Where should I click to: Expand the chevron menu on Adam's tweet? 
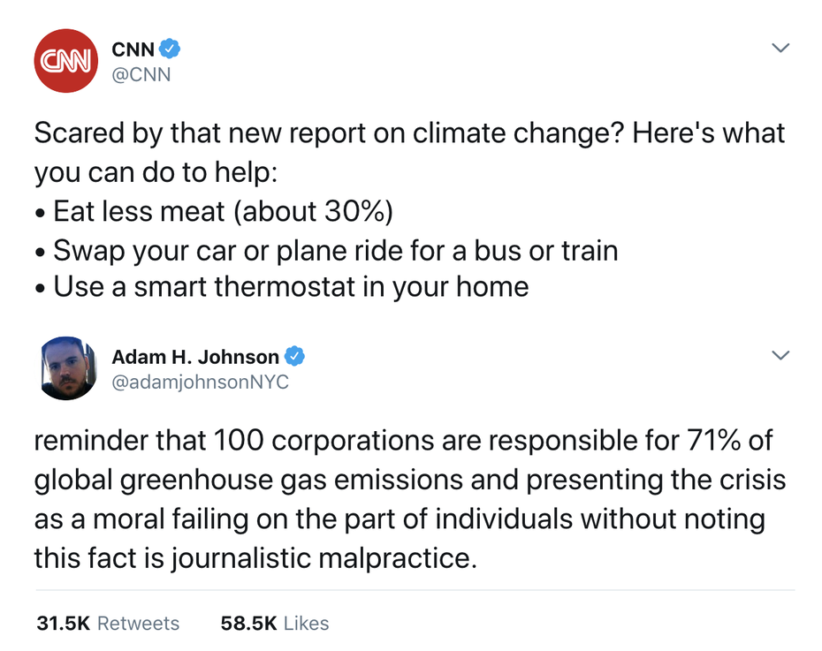pos(780,356)
